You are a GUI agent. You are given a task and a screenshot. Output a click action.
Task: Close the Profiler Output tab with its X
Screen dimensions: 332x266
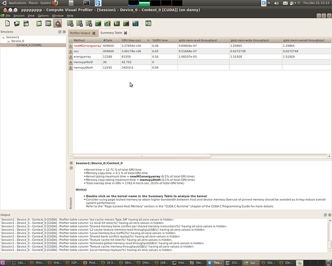coord(94,33)
